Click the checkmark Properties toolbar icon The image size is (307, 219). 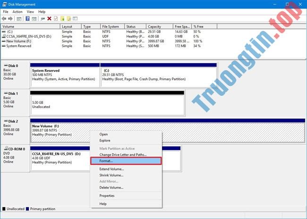(x=56, y=18)
